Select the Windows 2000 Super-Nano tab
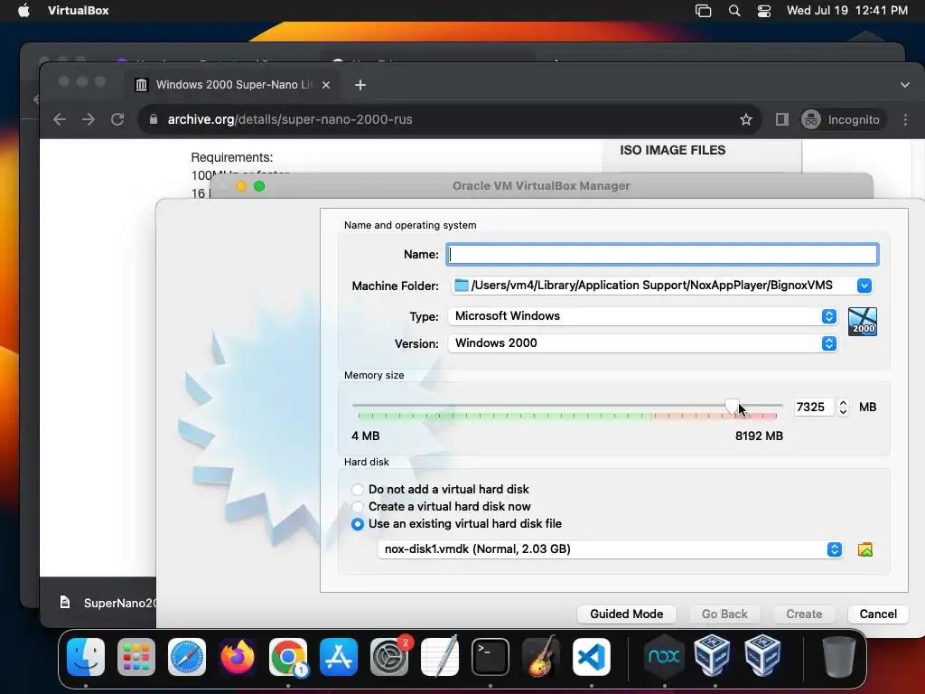Image resolution: width=925 pixels, height=694 pixels. (232, 85)
